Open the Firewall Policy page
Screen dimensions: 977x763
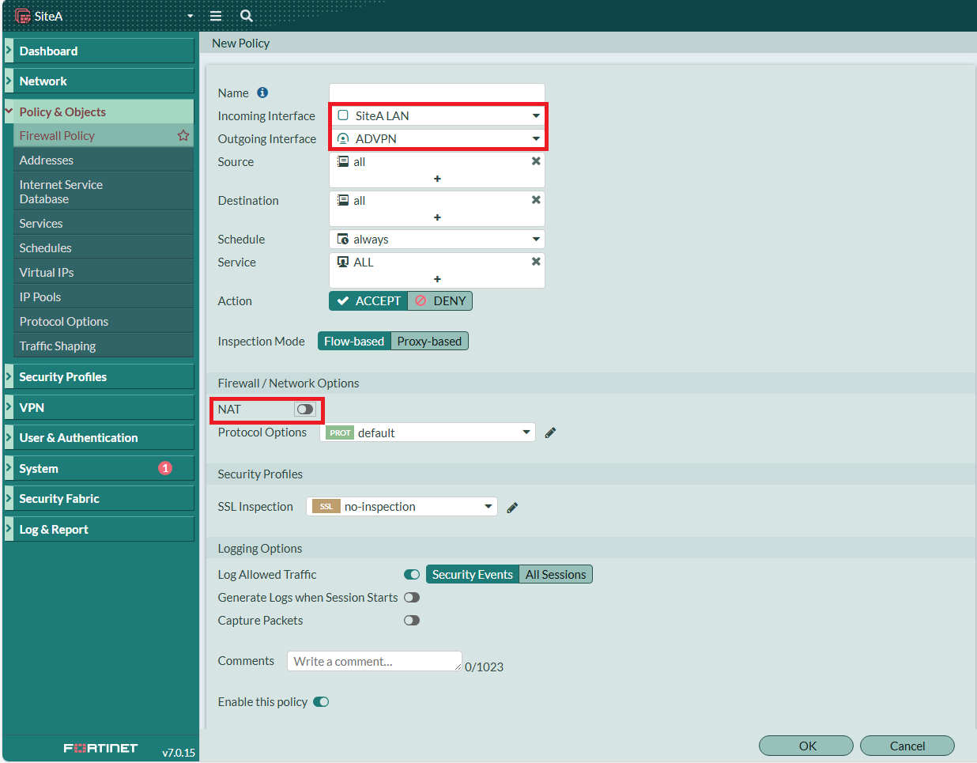pyautogui.click(x=104, y=135)
